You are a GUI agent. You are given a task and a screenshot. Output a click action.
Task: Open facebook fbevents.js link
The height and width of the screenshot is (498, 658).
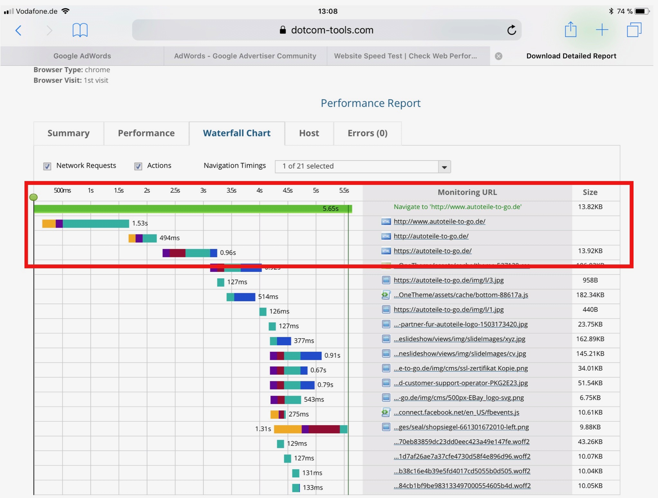pos(456,412)
